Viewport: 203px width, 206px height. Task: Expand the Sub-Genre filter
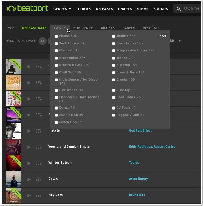click(x=83, y=28)
